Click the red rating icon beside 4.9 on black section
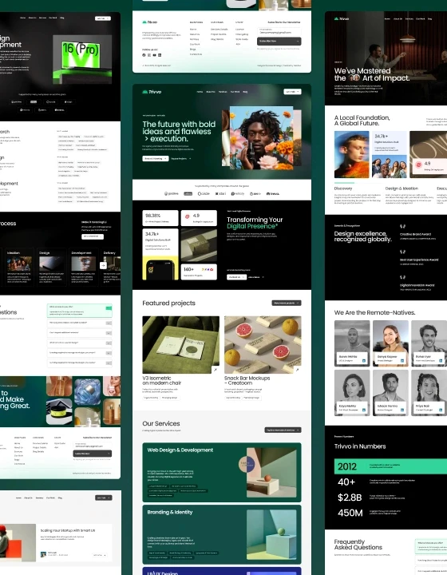The image size is (447, 575). (188, 216)
